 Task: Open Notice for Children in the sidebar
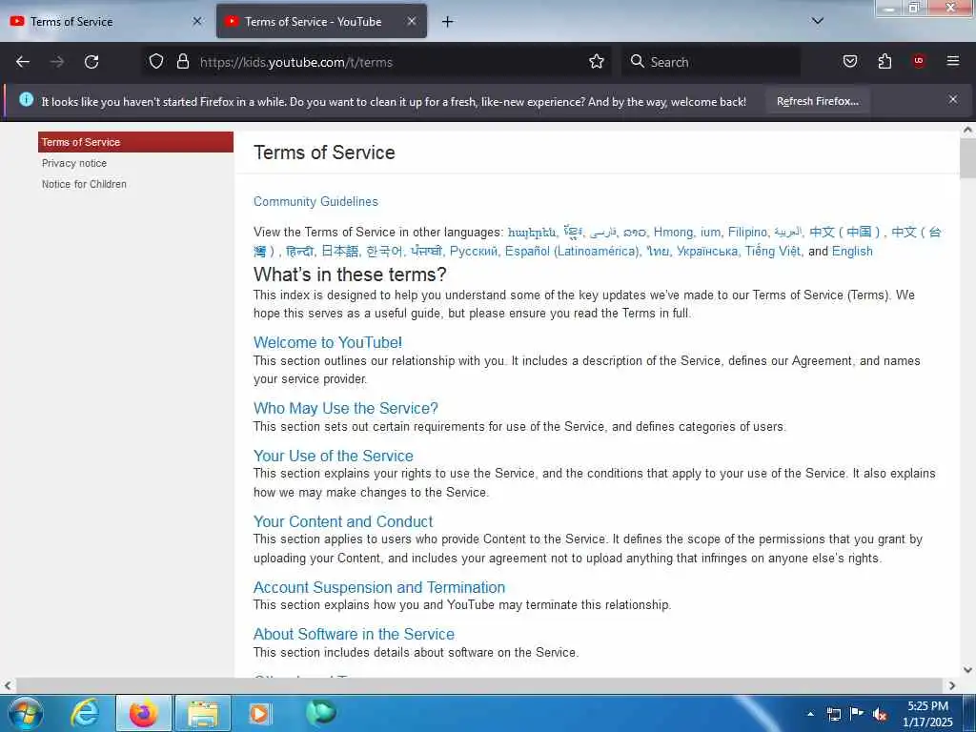click(84, 184)
